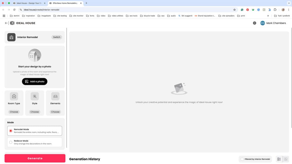
Task: Open the Elements Choose selector
Action: [x=55, y=112]
